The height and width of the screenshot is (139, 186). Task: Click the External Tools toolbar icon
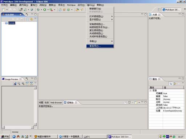pos(51,10)
